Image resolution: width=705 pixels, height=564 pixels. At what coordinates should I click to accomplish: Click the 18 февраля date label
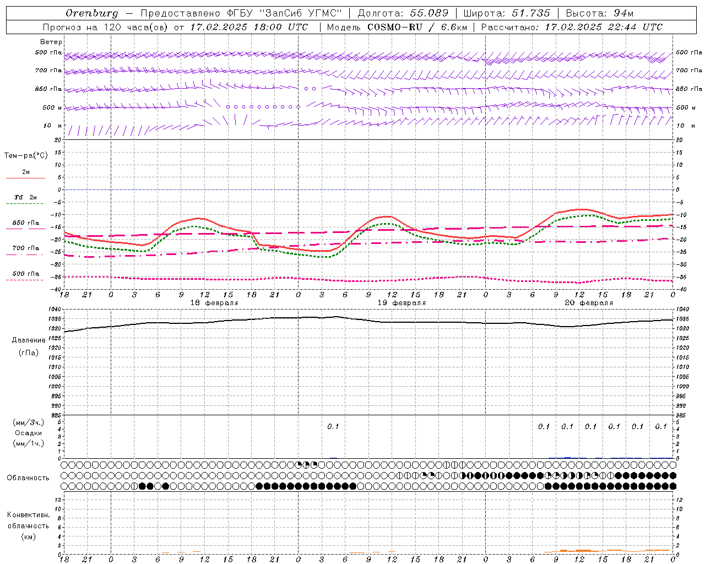coord(214,303)
